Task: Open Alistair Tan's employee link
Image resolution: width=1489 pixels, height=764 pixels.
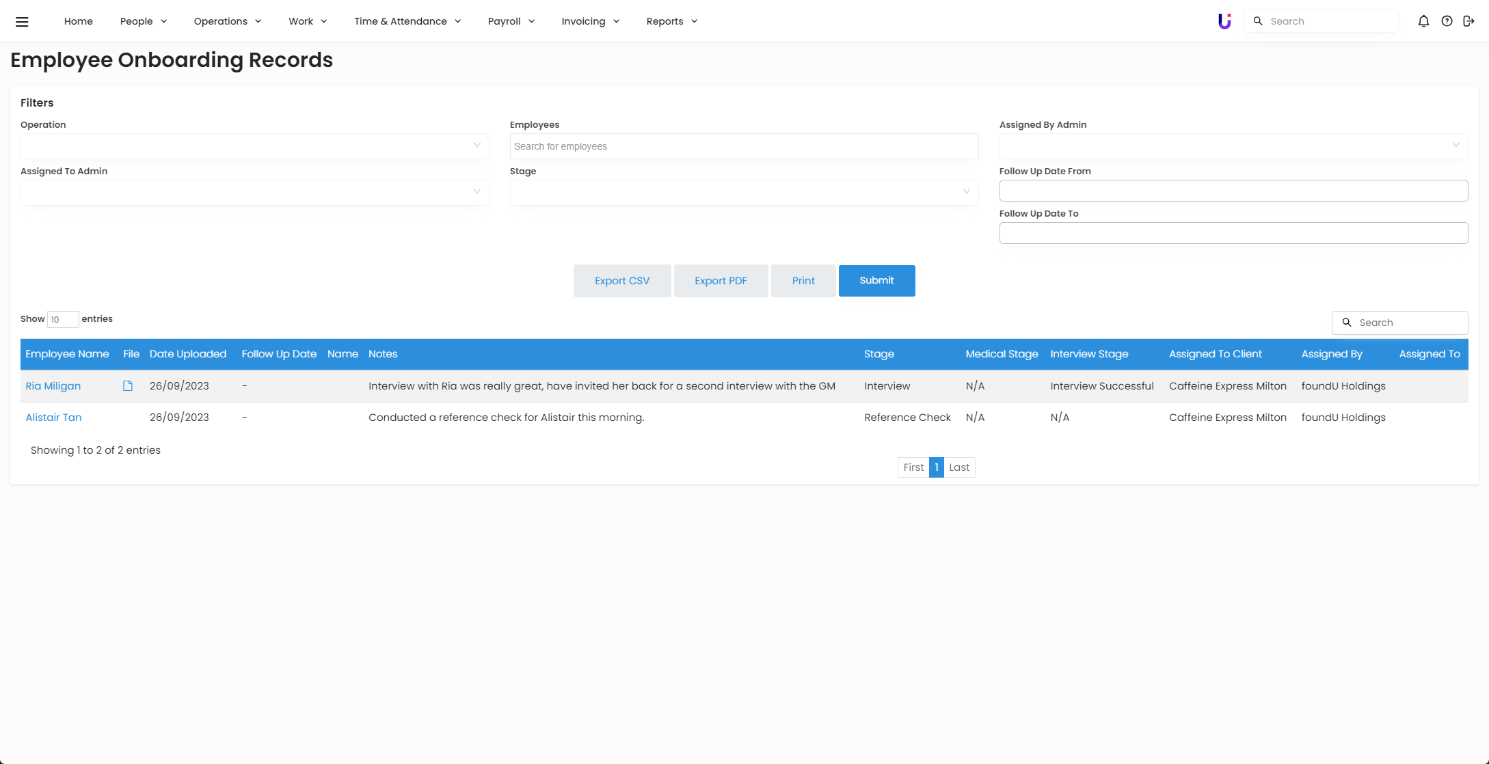Action: click(53, 418)
